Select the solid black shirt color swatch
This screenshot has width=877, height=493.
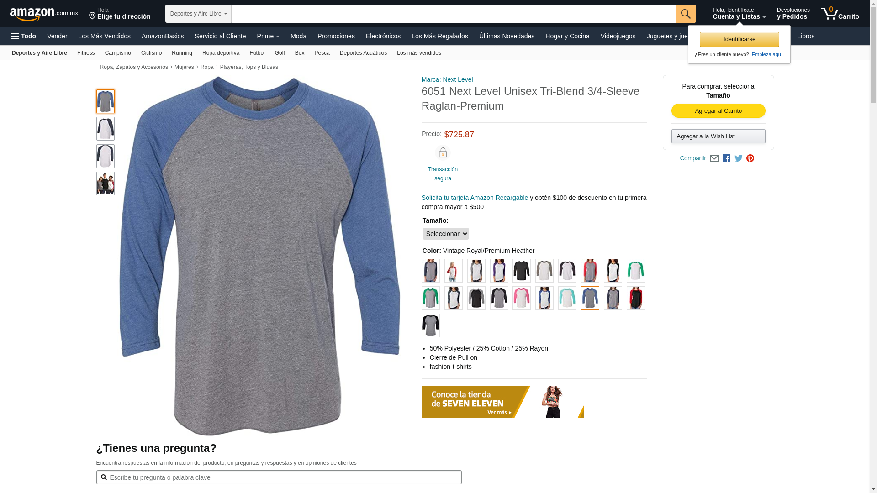coord(522,271)
